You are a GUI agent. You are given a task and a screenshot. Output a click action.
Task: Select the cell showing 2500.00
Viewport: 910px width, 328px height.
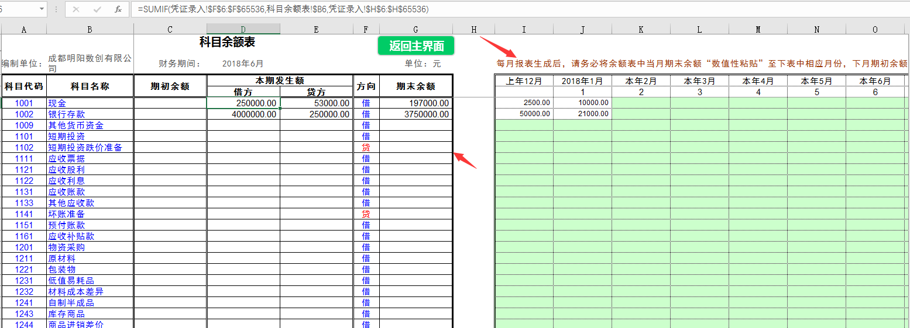pos(524,103)
